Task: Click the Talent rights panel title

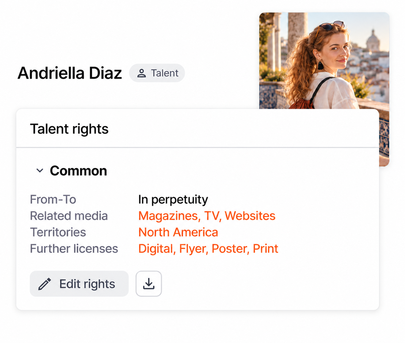Action: (69, 129)
